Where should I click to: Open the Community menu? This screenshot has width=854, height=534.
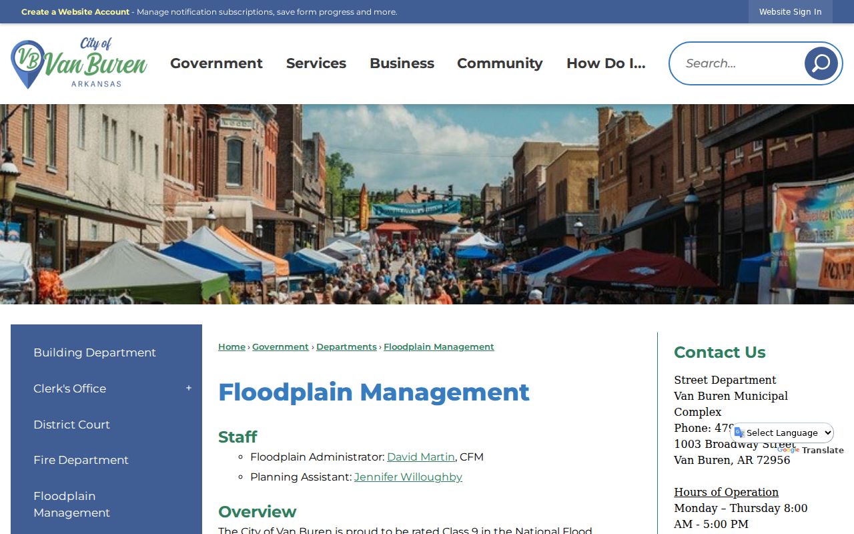pos(500,63)
